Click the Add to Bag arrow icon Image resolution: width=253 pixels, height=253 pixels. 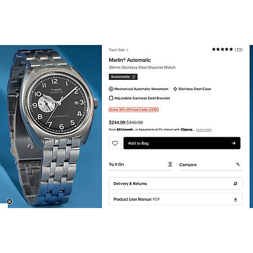tap(233, 143)
